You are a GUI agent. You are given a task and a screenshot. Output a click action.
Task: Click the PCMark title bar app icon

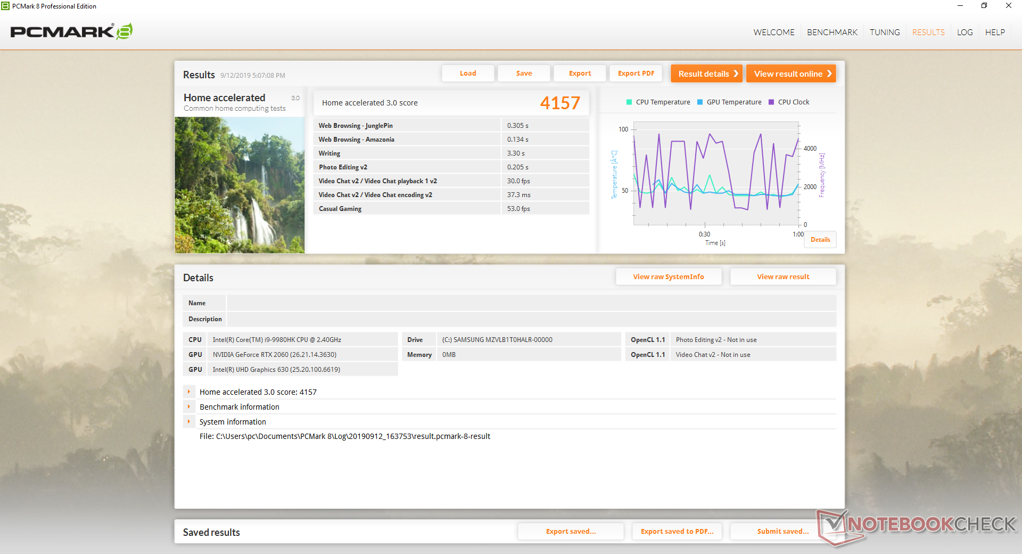pos(5,6)
